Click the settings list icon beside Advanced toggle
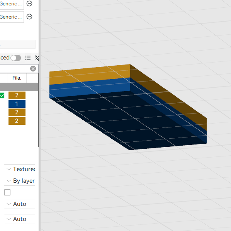Viewport: 231px width, 231px height. 28,58
